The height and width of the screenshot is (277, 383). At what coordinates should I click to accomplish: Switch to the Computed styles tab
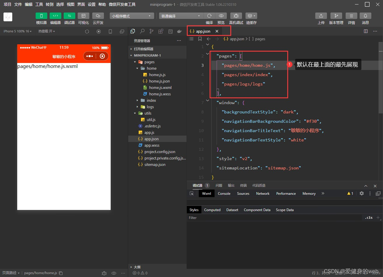(212, 210)
